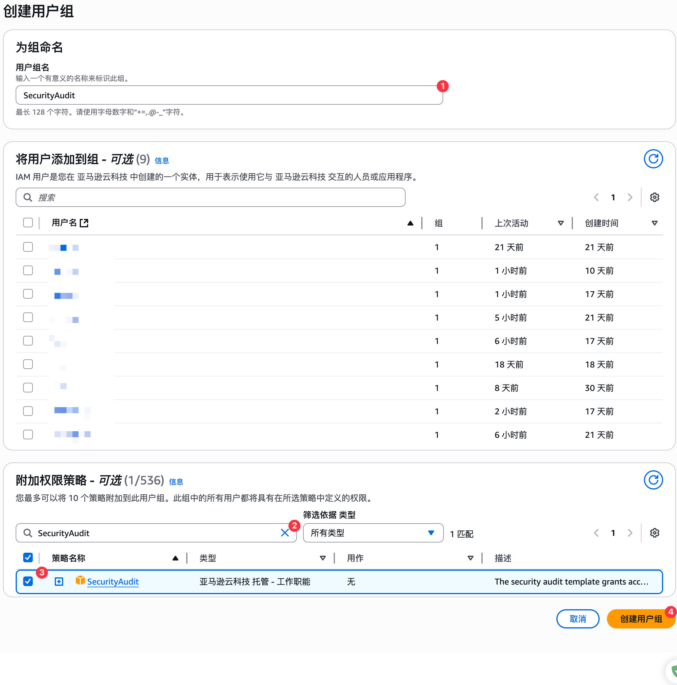Select the user created 30 天前
This screenshot has width=677, height=685.
click(28, 388)
